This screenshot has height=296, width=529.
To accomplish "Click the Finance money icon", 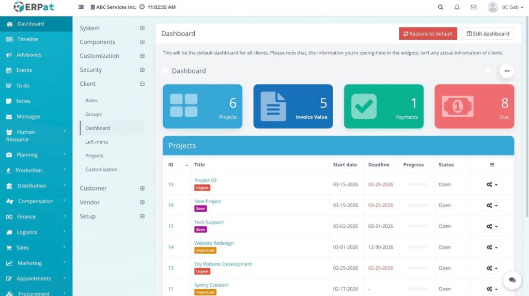I will pyautogui.click(x=9, y=216).
